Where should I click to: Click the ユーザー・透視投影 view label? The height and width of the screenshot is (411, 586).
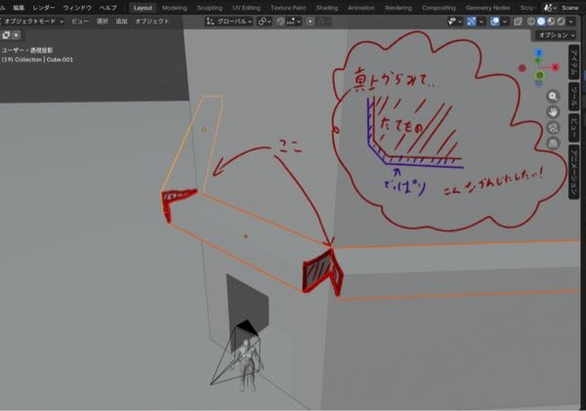tap(27, 50)
